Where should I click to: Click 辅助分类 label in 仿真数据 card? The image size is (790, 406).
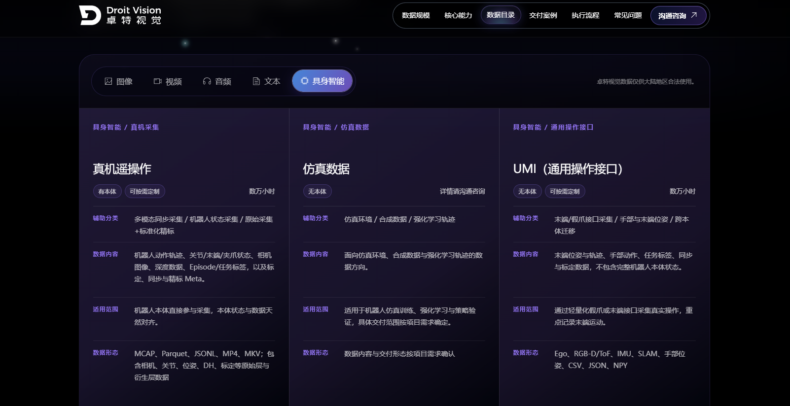pos(316,218)
